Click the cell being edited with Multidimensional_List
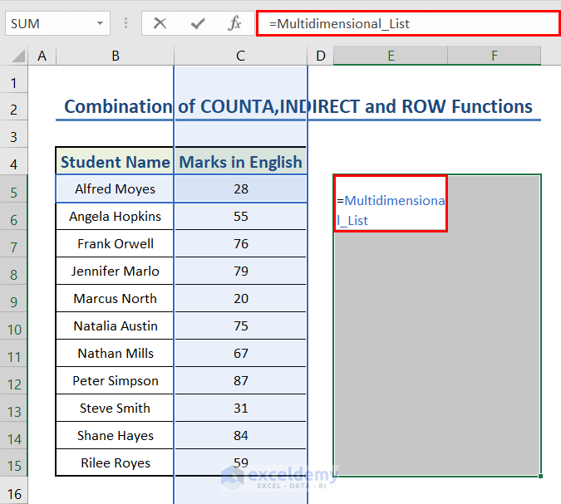561x504 pixels. point(390,203)
